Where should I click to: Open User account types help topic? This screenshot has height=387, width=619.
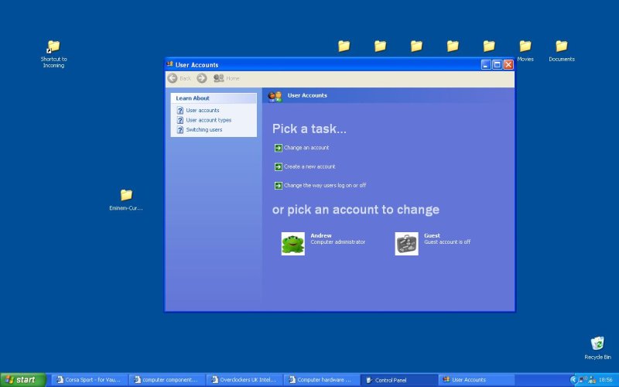pyautogui.click(x=208, y=120)
